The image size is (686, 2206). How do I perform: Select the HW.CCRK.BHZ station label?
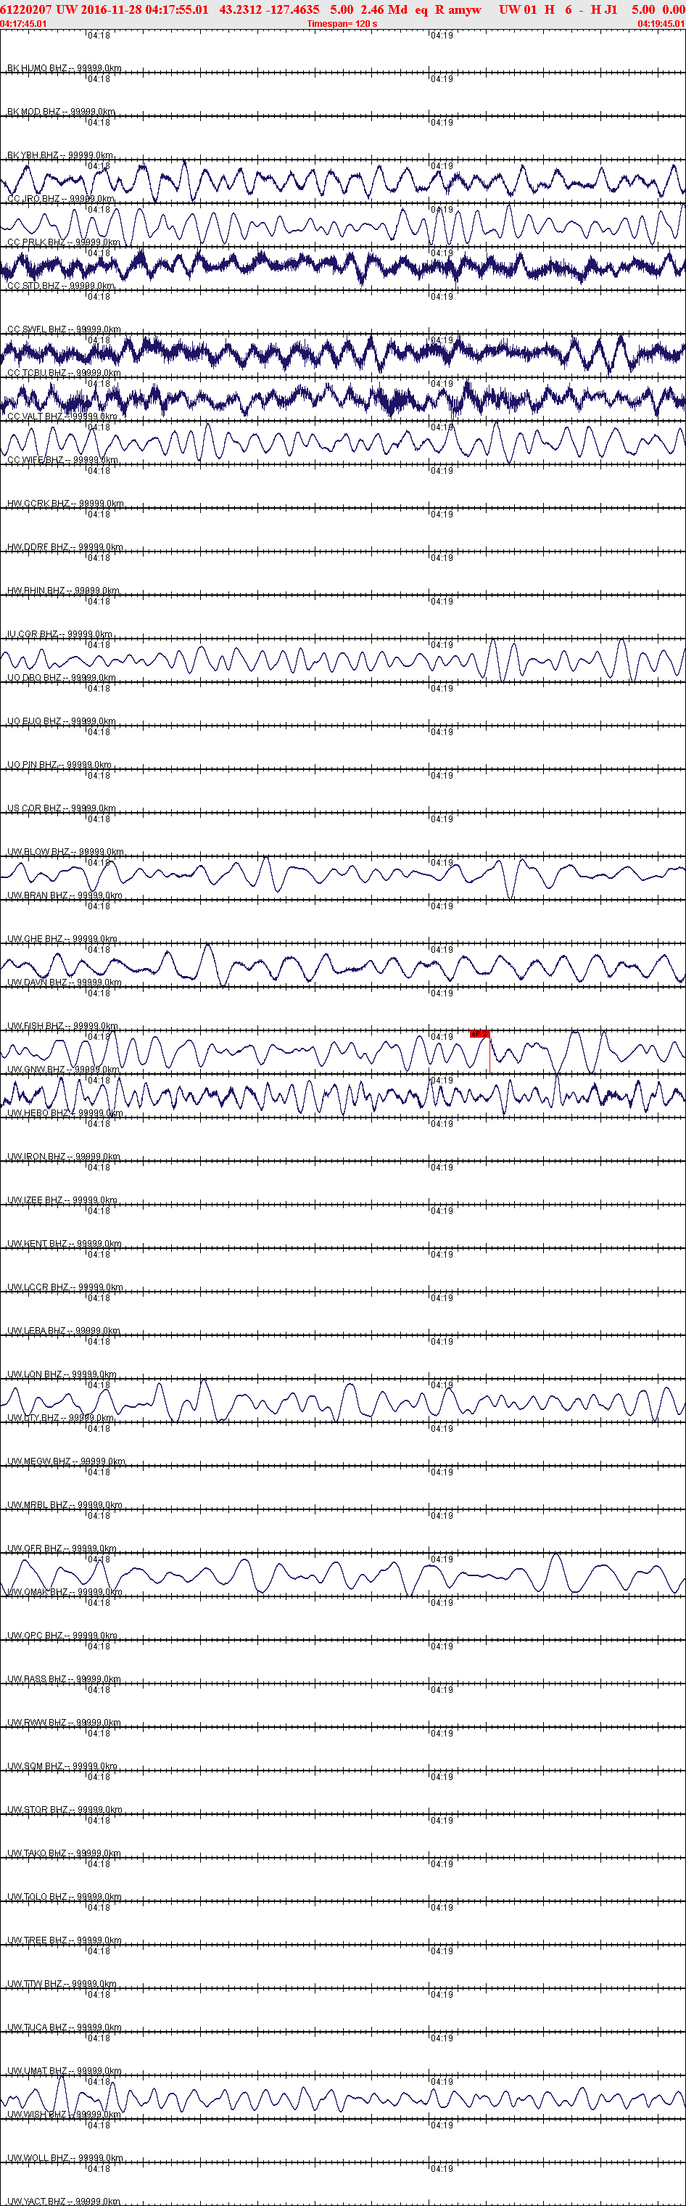pyautogui.click(x=65, y=504)
